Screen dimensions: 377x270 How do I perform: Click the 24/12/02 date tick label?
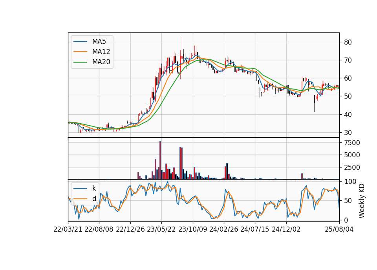286,229
